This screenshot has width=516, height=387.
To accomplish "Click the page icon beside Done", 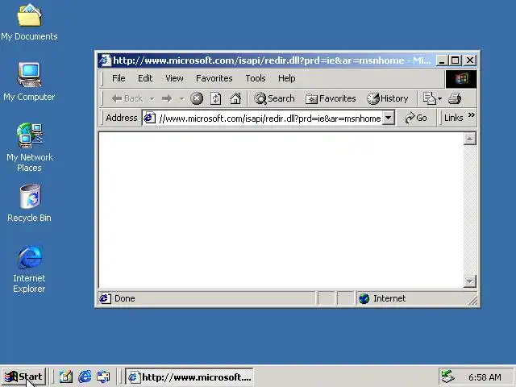I will [x=105, y=298].
